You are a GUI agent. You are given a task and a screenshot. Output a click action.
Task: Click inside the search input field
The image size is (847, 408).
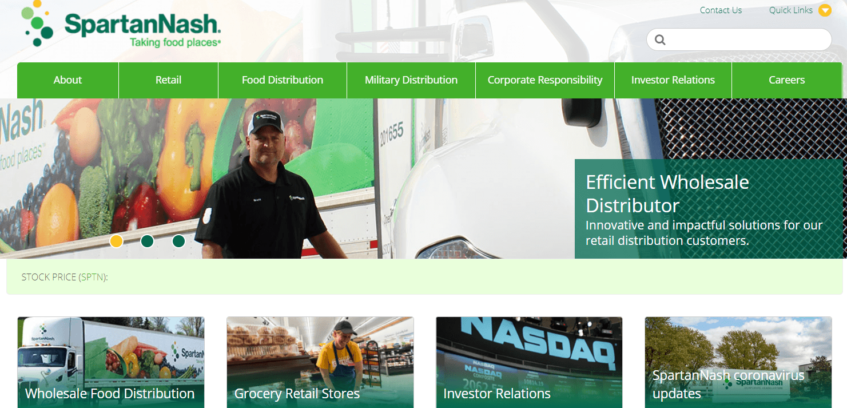coord(739,39)
